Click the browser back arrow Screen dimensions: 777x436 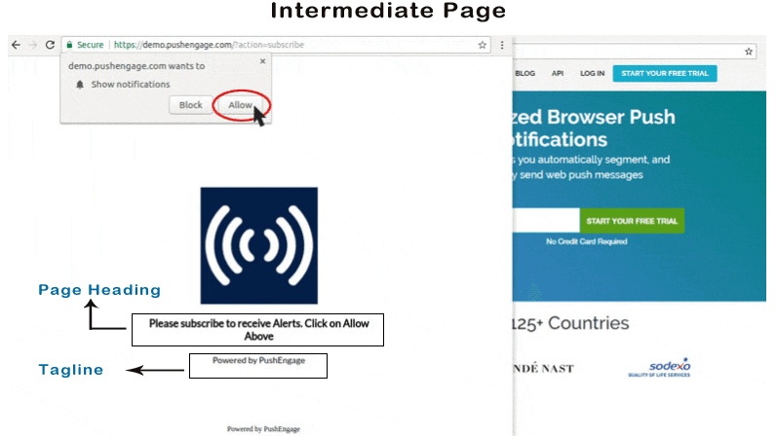16,45
